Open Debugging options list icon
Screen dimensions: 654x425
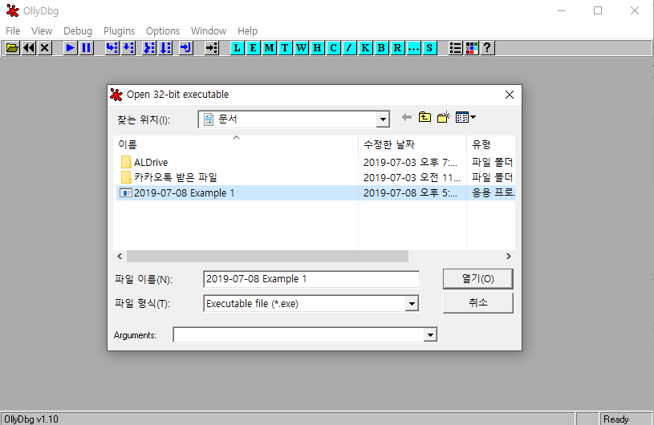[x=456, y=48]
